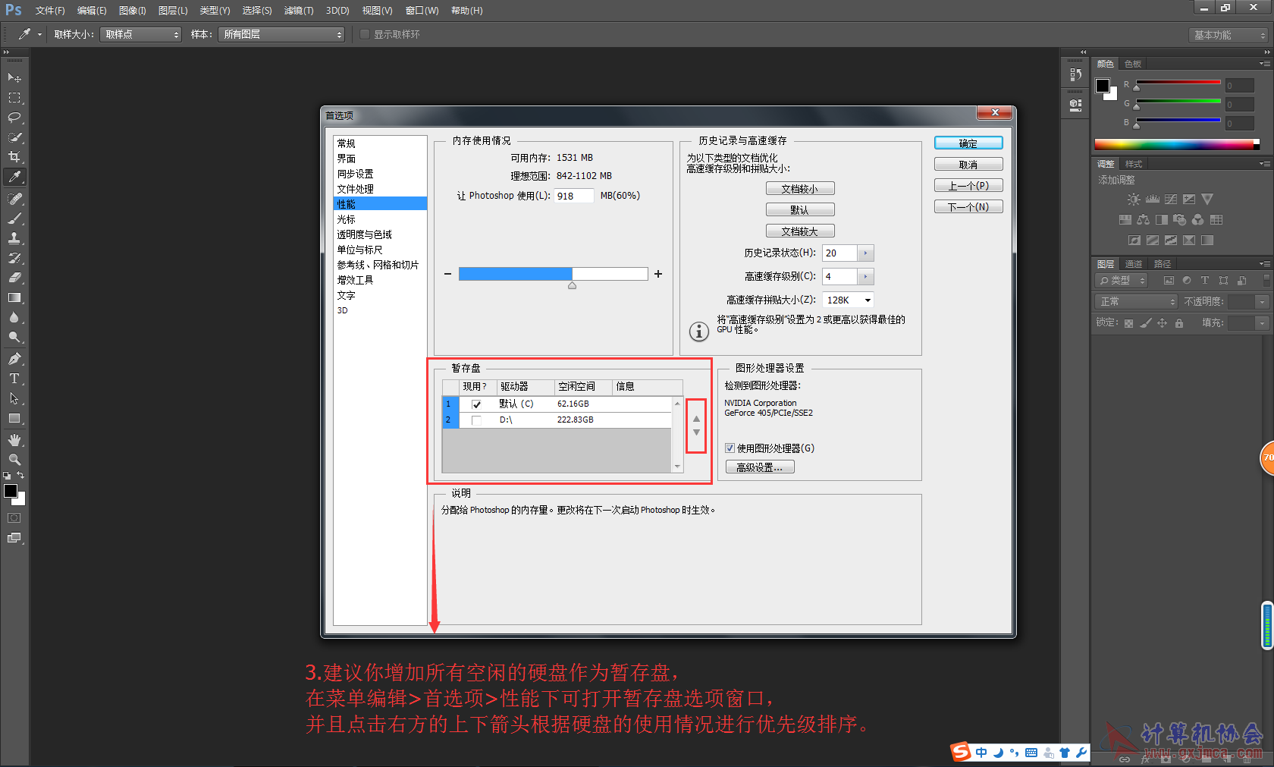Viewport: 1274px width, 767px height.
Task: Click the red channel slider
Action: (1178, 83)
